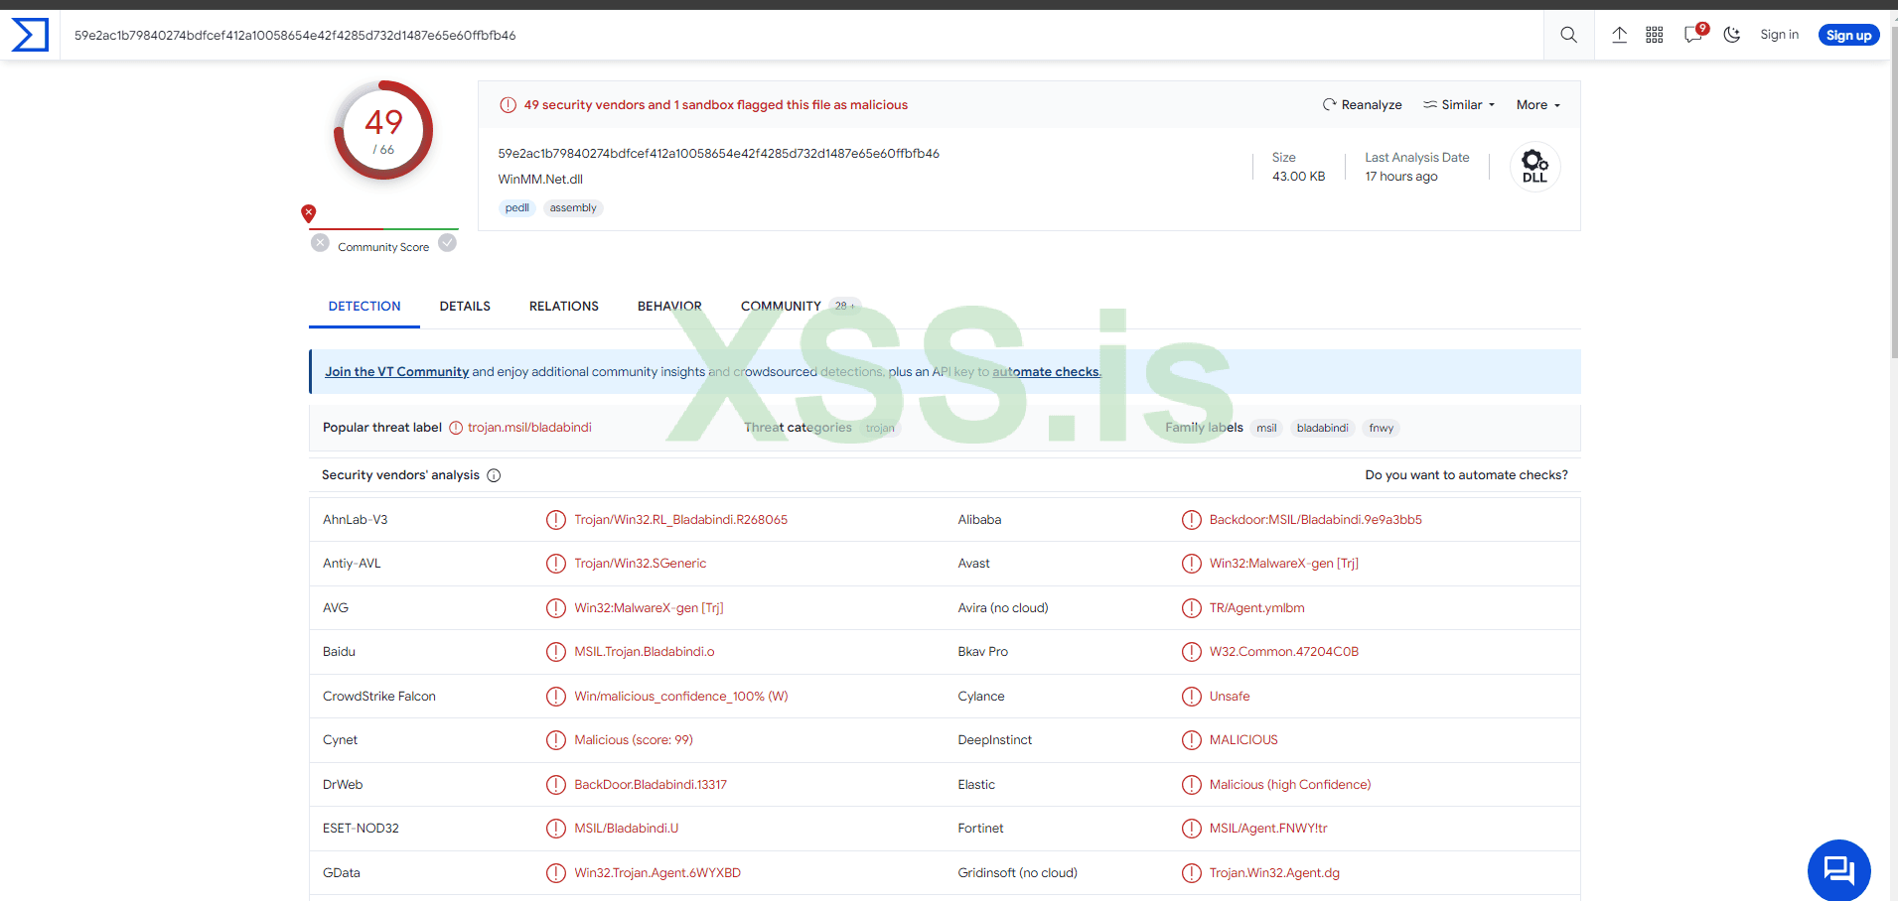Switch to the DETAILS tab

pos(465,307)
